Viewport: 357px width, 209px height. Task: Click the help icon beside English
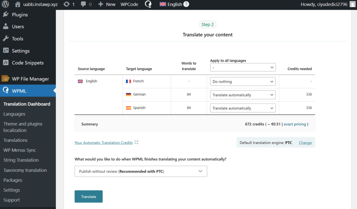click(x=187, y=5)
